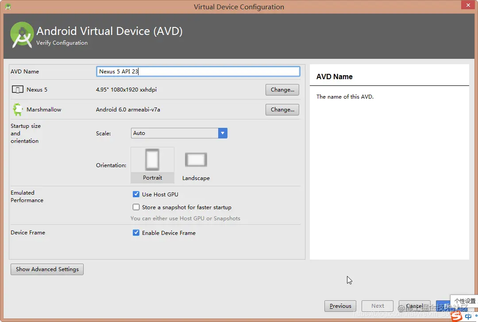The height and width of the screenshot is (322, 478).
Task: Click the Marshmallow Android icon
Action: [x=18, y=109]
